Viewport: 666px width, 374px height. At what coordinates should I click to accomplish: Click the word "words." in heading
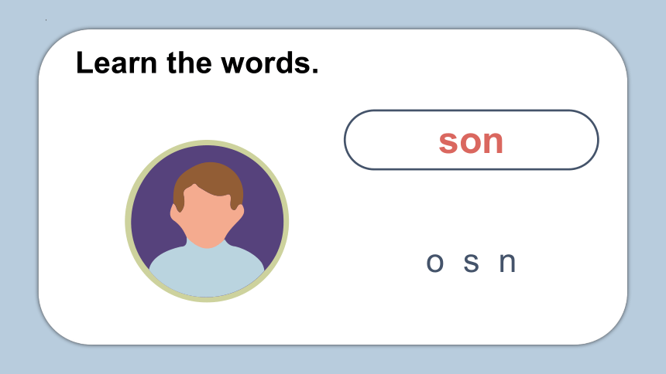pyautogui.click(x=270, y=63)
